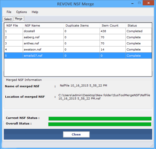Minimize the REVOVE NSF Merge window
Image resolution: width=156 pixels, height=149 pixels.
(132, 3)
